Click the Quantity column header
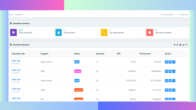The image size is (196, 110). point(100,54)
